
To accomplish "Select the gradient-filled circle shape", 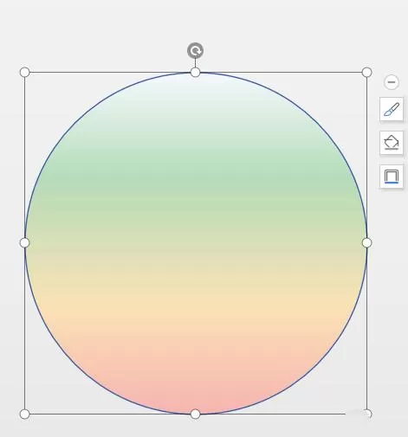I will [196, 243].
